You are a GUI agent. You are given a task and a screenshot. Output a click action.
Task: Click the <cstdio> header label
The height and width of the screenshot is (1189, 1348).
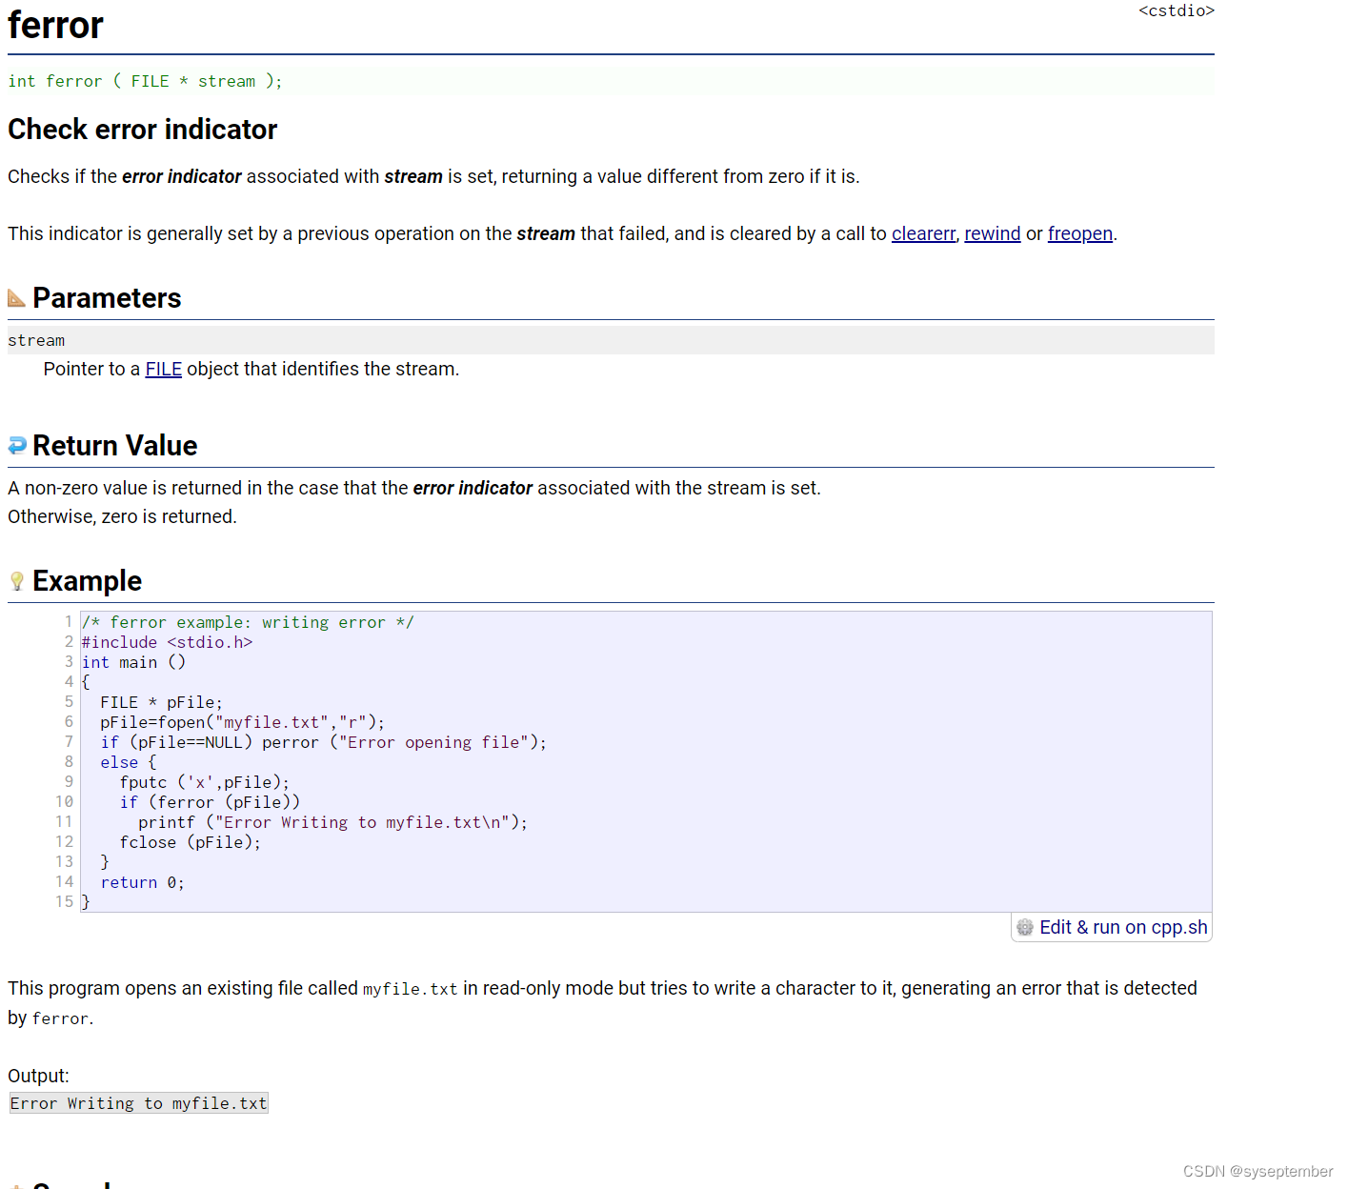1177,10
